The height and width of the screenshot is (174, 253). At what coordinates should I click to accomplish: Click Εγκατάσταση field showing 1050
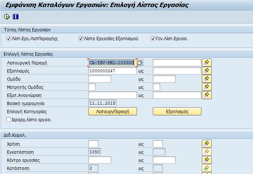(95, 152)
